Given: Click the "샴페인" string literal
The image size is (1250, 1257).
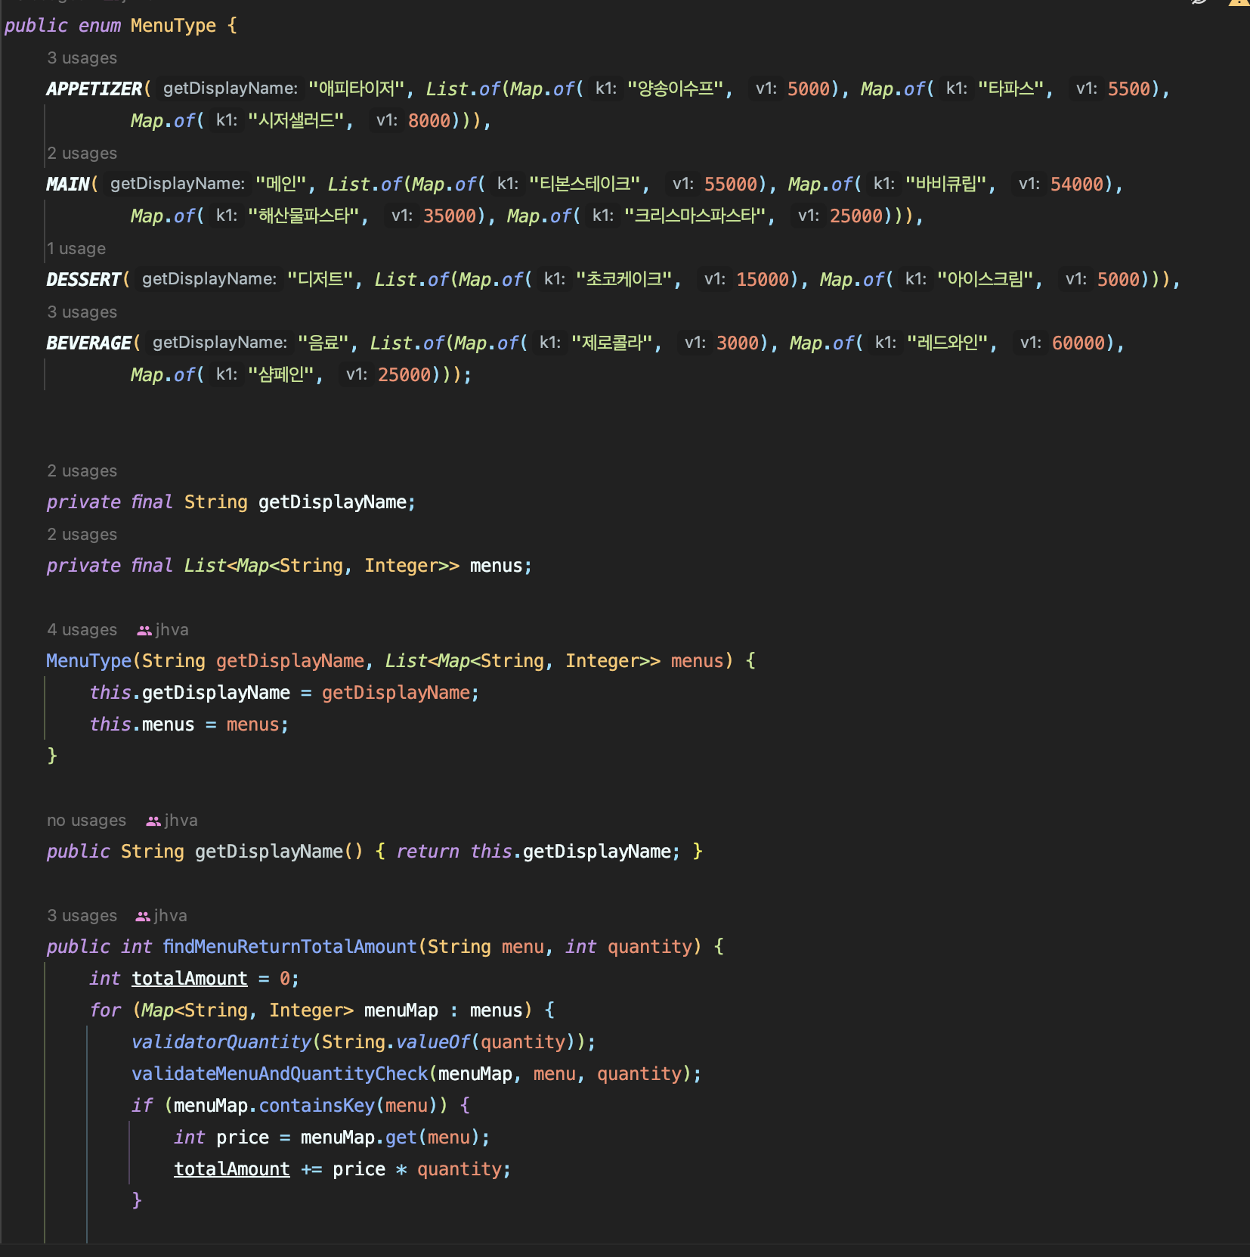Looking at the screenshot, I should coord(281,375).
